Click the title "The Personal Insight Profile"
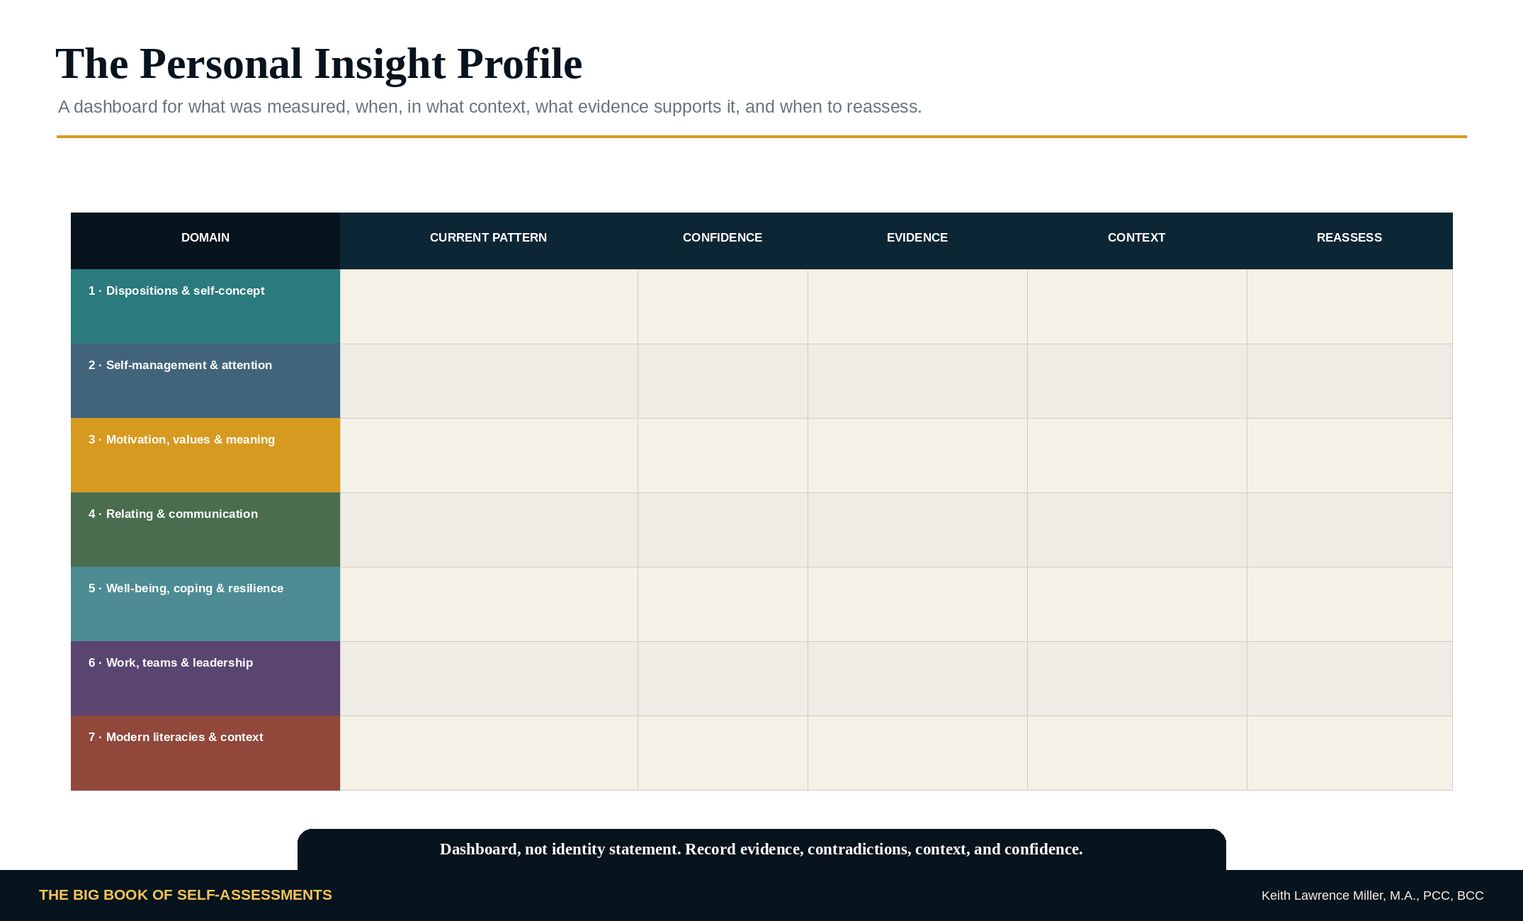Screen dimensions: 1523x921 point(319,64)
